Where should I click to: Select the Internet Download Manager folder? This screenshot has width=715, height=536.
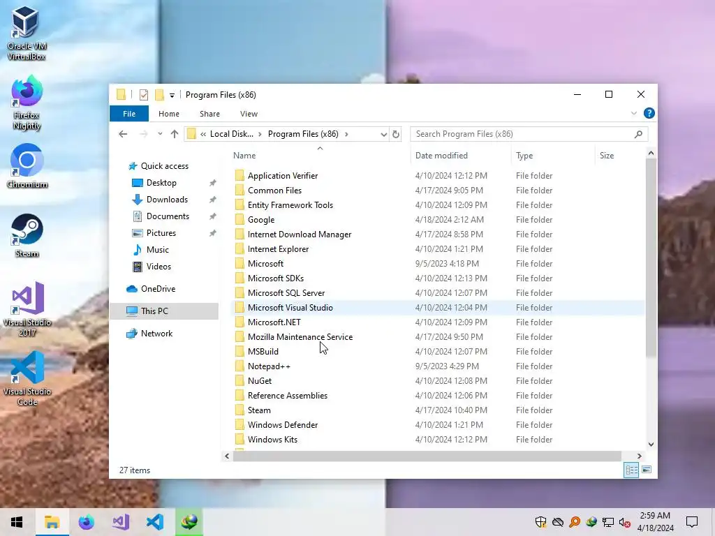[299, 234]
